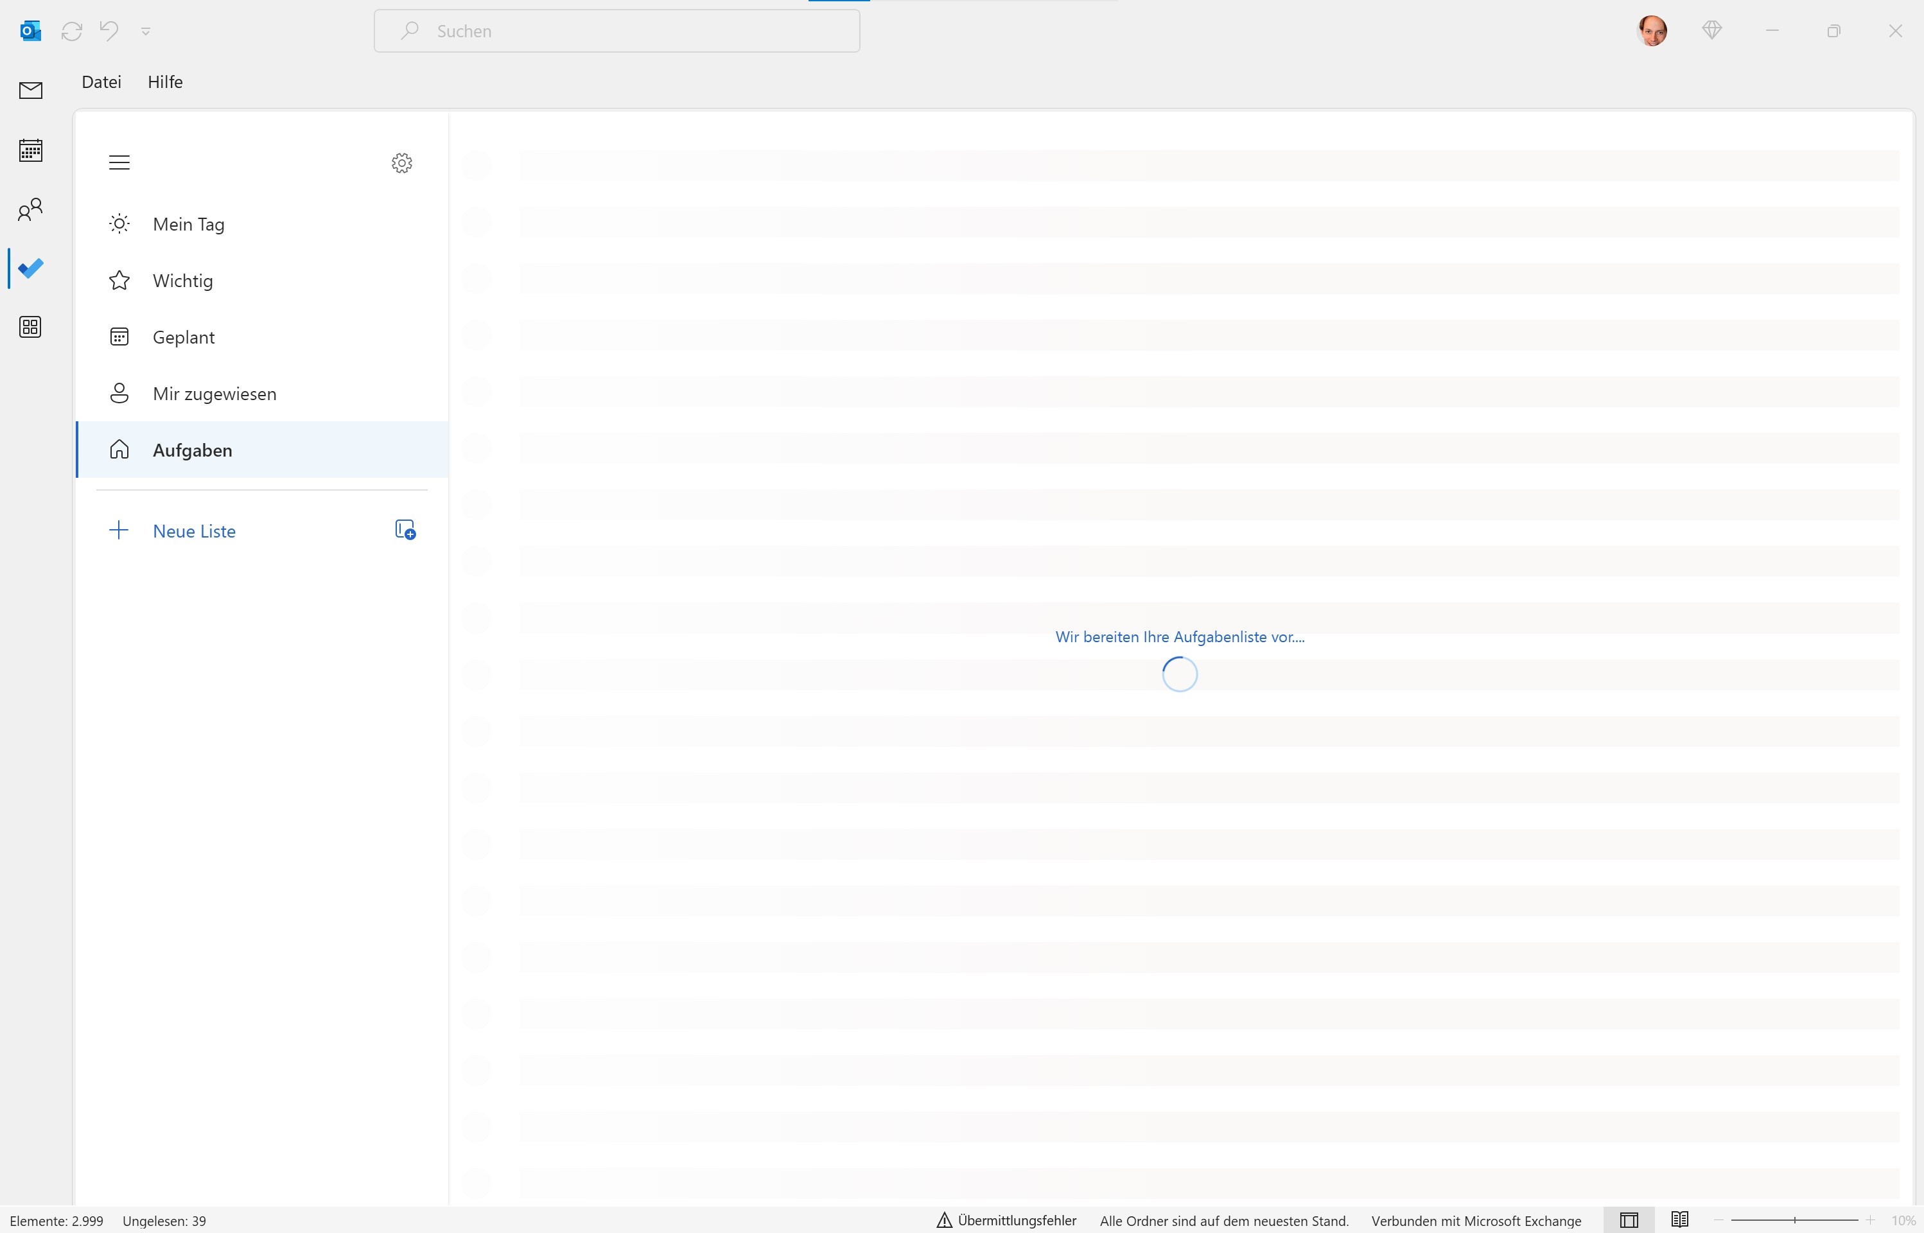Open the More Apps grid icon

pyautogui.click(x=30, y=327)
